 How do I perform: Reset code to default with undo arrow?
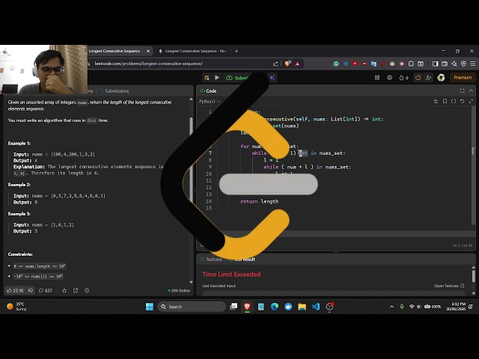pyautogui.click(x=463, y=102)
